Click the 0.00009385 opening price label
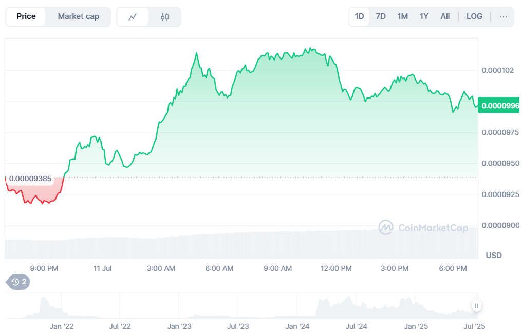The height and width of the screenshot is (334, 522). [x=30, y=179]
